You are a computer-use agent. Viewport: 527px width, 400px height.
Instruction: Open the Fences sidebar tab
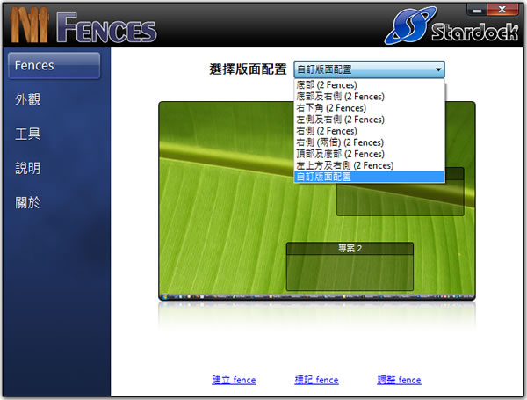coord(54,66)
